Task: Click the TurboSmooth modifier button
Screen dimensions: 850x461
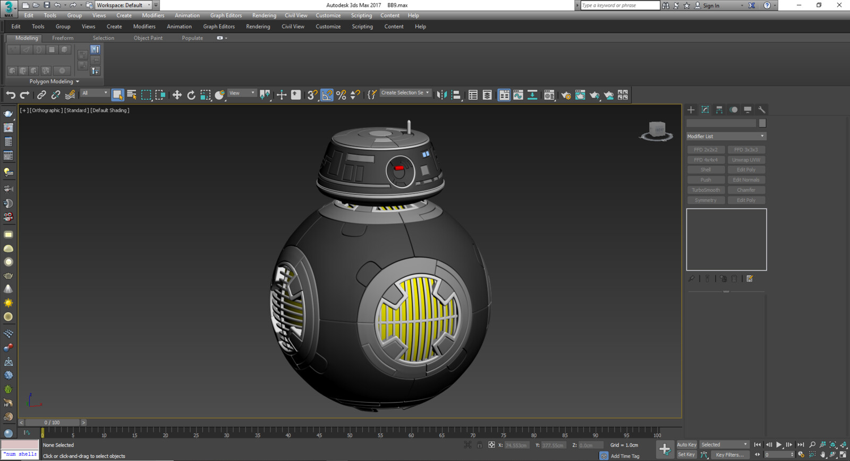Action: [706, 190]
